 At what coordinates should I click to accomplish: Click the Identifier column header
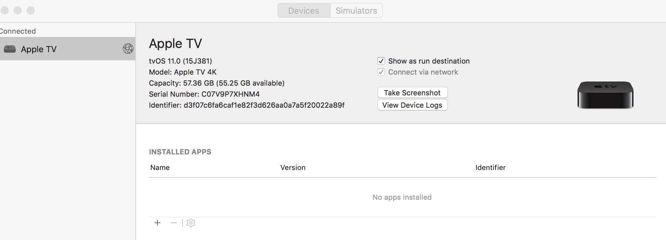tap(490, 167)
